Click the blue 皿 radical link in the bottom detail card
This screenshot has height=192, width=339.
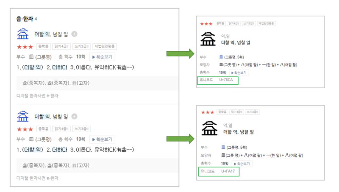[x=223, y=147]
